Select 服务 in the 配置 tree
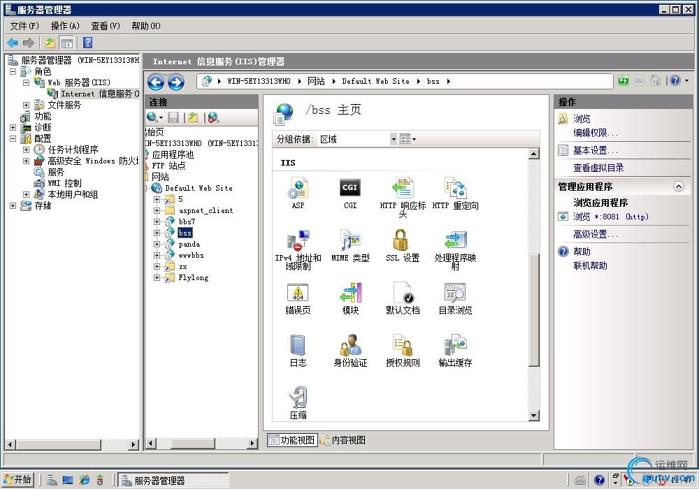Viewport: 699px width, 489px height. [x=56, y=172]
